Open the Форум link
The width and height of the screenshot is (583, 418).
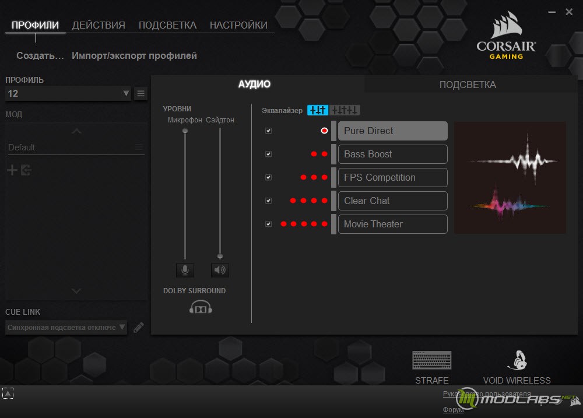(453, 409)
